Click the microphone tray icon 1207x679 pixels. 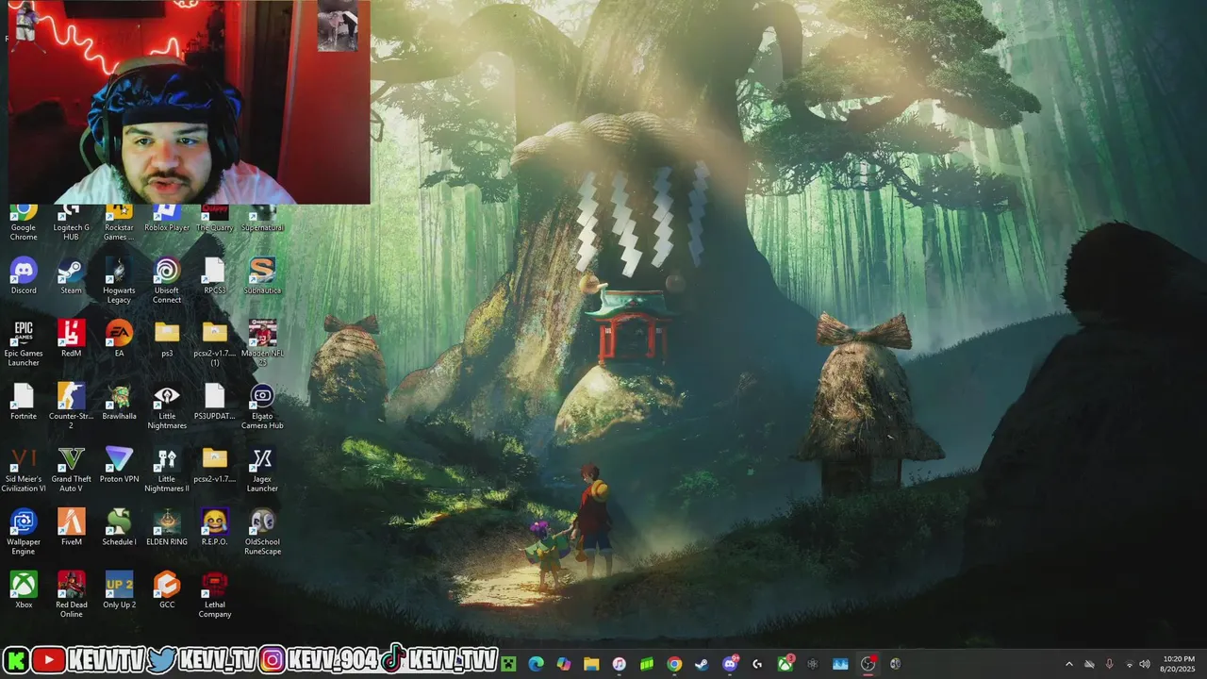(x=1109, y=664)
